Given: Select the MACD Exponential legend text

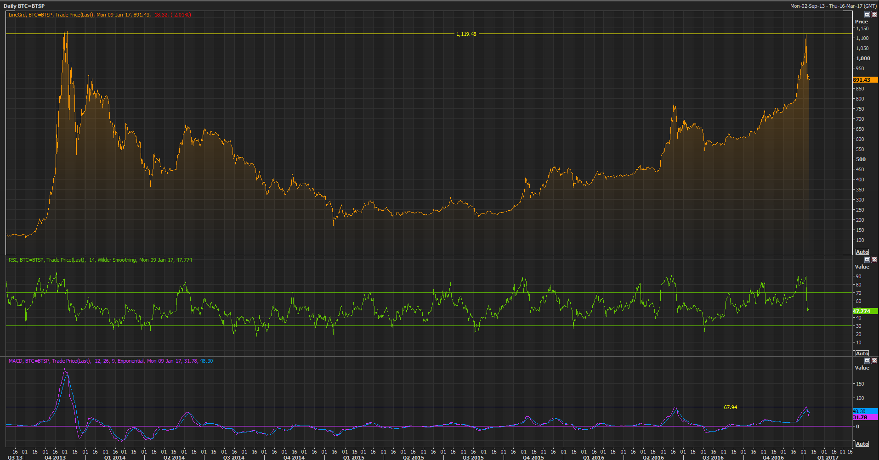Looking at the screenshot, I should [x=110, y=361].
